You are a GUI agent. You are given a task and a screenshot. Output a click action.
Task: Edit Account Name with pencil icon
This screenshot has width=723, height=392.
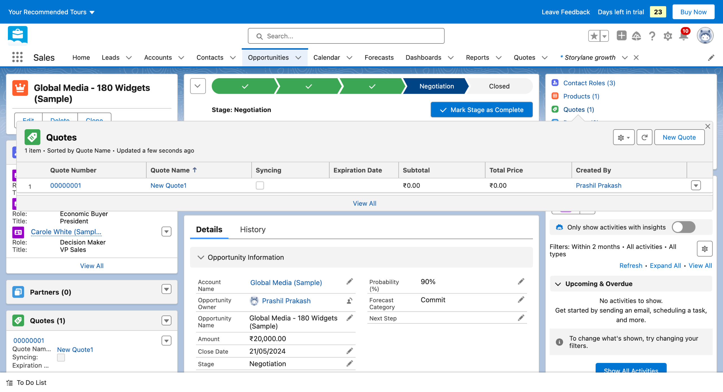pos(350,281)
